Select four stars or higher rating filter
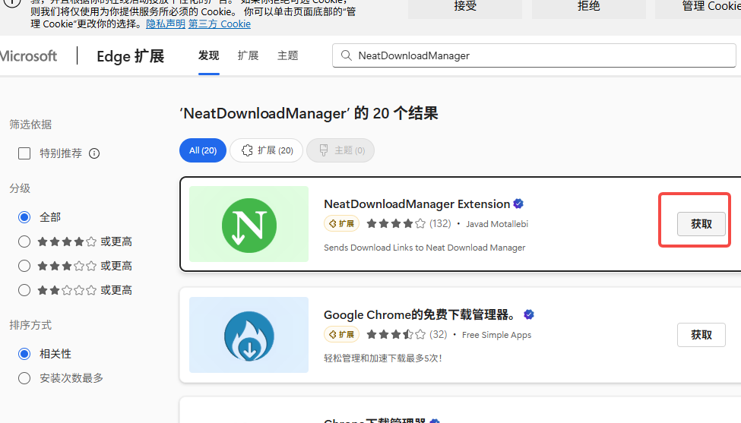741x423 pixels. point(24,241)
